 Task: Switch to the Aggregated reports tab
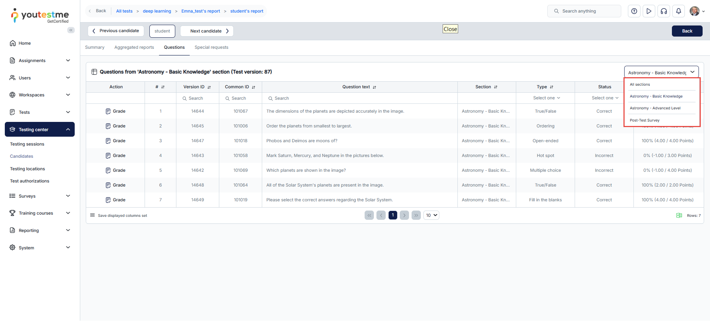tap(134, 47)
